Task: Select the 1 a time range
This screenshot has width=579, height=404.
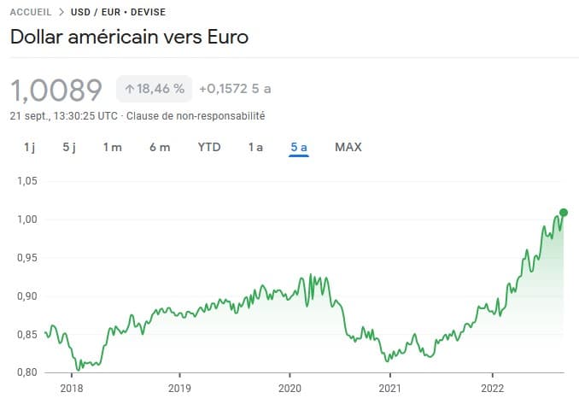Action: pos(255,148)
